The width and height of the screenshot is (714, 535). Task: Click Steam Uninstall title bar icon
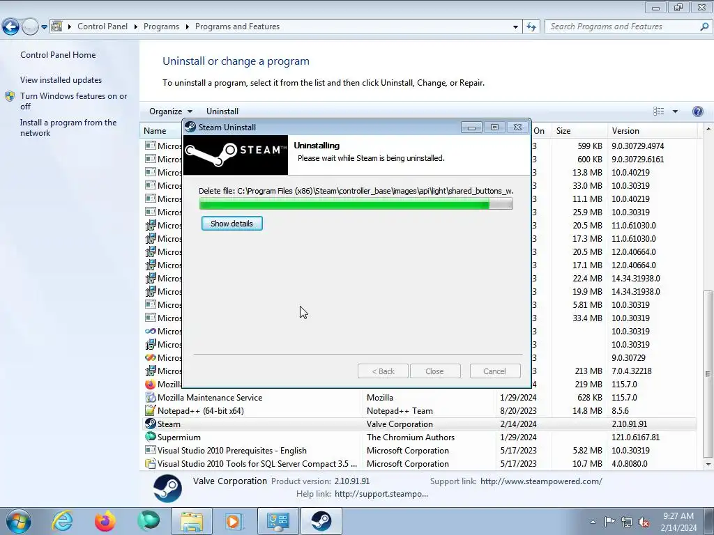[x=191, y=127]
